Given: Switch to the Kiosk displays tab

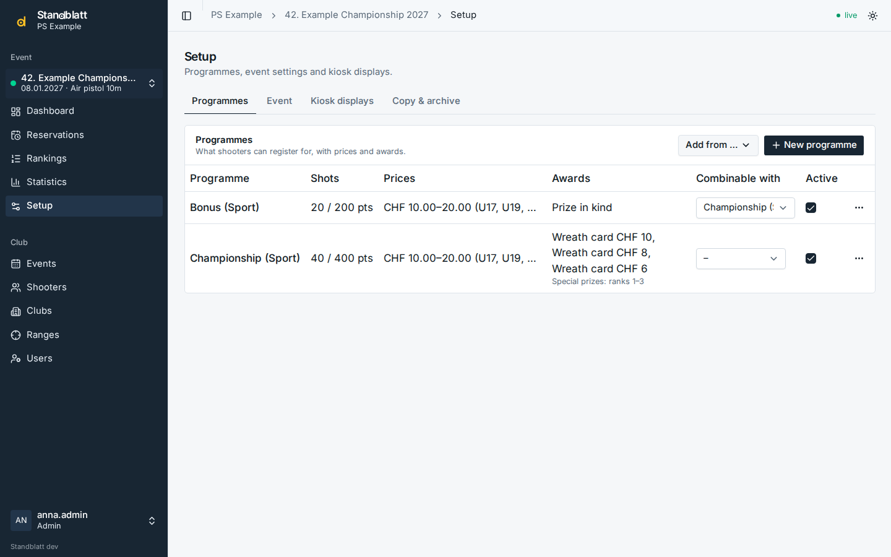Looking at the screenshot, I should click(x=342, y=101).
